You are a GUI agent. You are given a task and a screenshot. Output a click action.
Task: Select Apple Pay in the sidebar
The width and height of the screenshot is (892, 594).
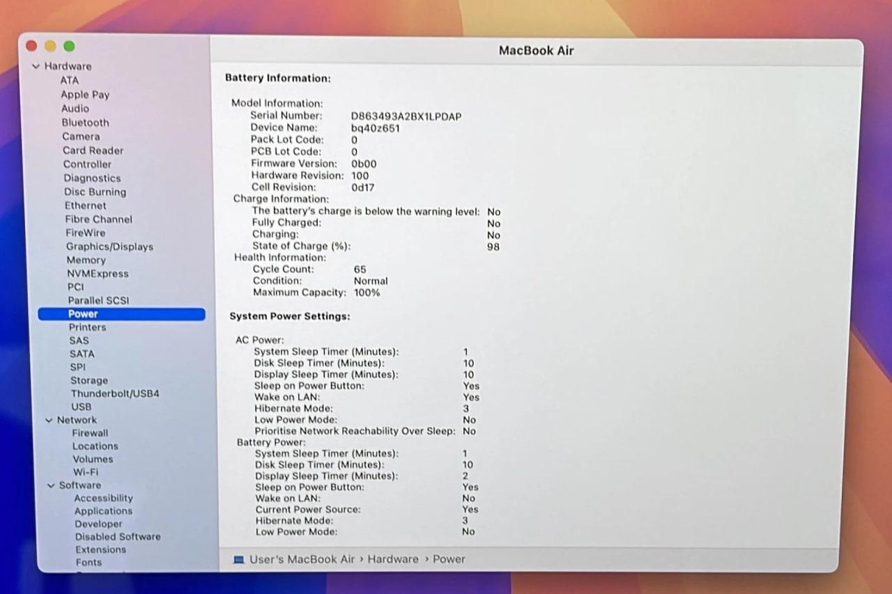pyautogui.click(x=85, y=95)
